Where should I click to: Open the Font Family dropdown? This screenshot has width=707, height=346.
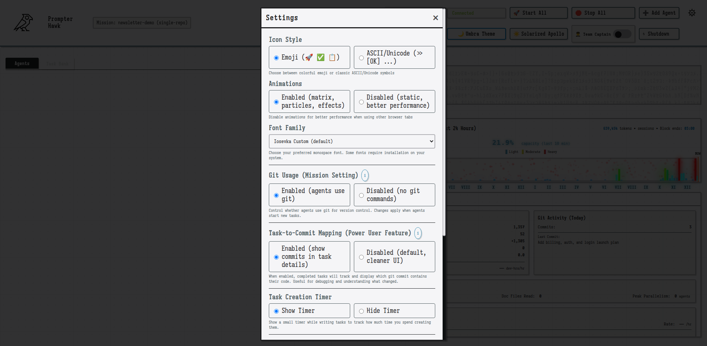[x=352, y=141]
